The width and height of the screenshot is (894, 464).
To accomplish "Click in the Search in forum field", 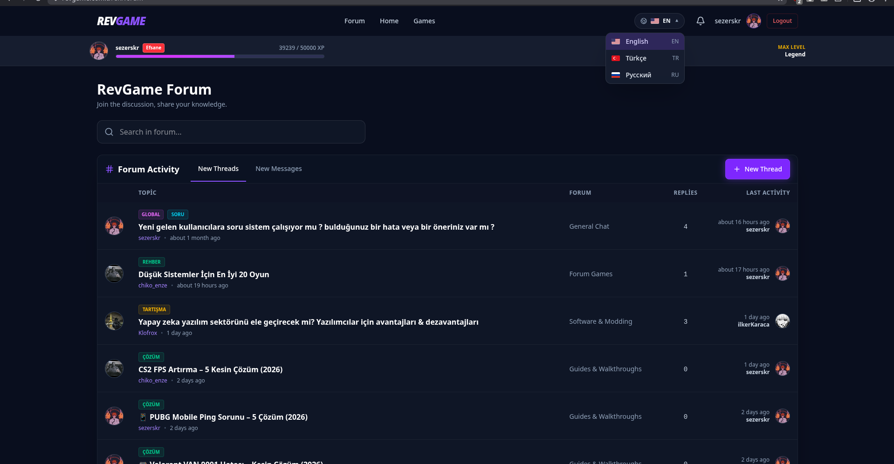I will click(231, 132).
